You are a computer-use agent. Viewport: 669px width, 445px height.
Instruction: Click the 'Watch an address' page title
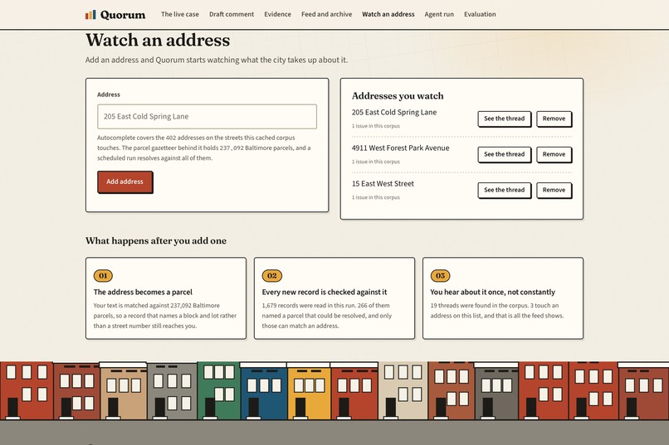[x=158, y=40]
